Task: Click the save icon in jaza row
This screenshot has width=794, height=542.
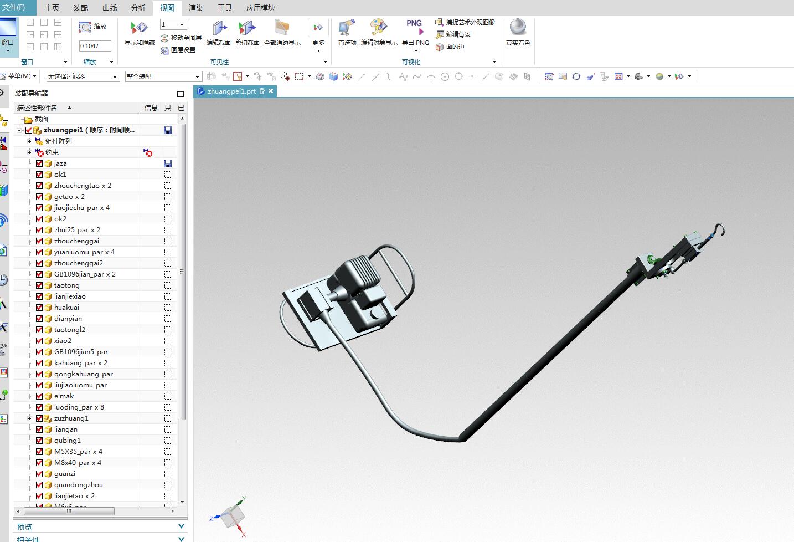Action: 168,163
